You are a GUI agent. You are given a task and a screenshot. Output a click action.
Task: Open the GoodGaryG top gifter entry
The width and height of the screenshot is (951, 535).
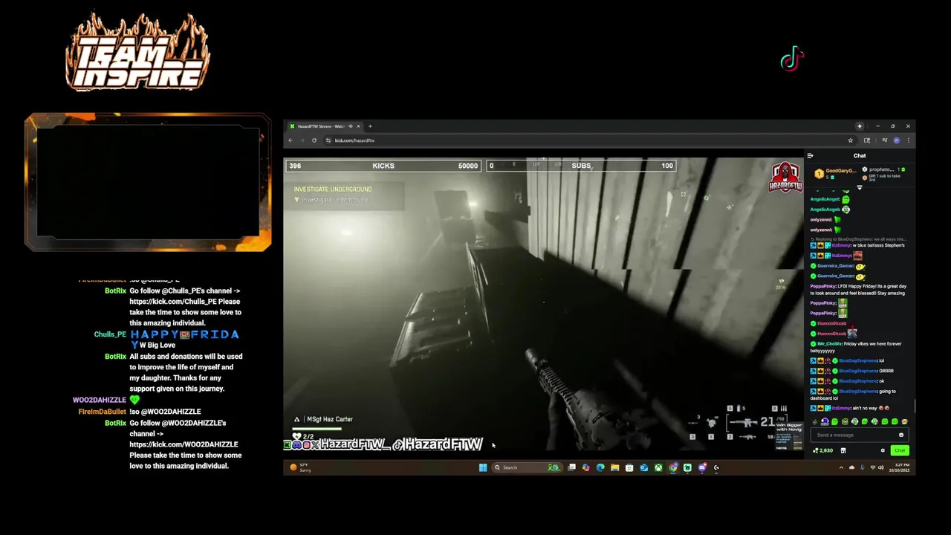tap(835, 174)
